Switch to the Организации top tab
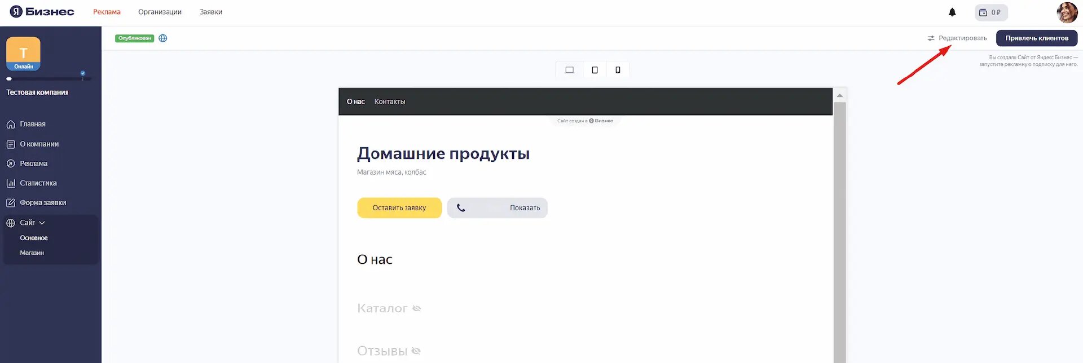 coord(160,12)
